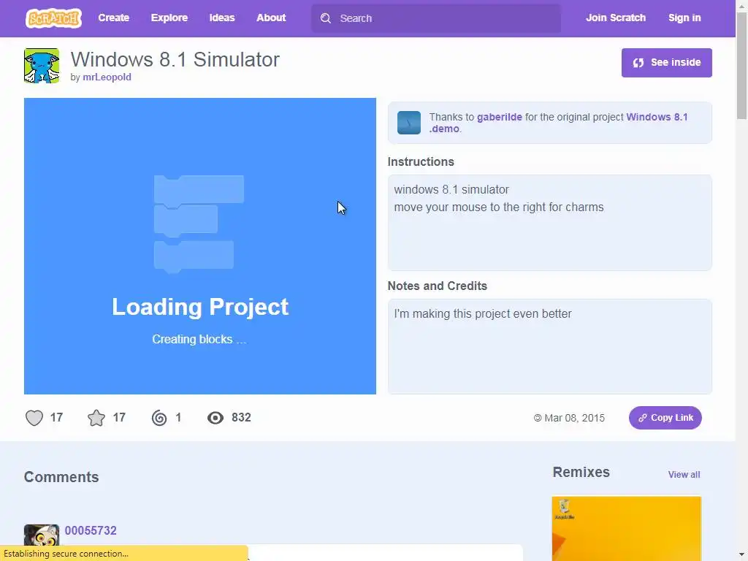Go to the Ideas page

[222, 18]
